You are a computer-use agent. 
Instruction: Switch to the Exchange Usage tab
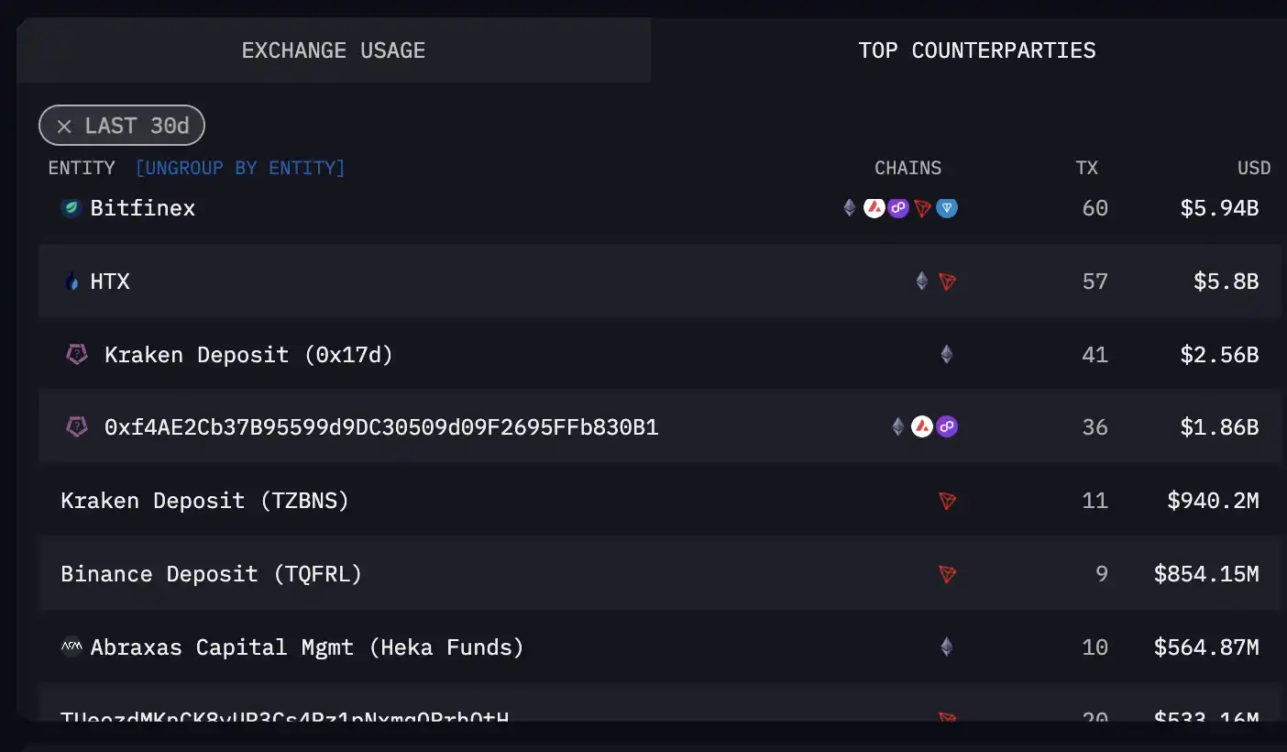point(334,50)
